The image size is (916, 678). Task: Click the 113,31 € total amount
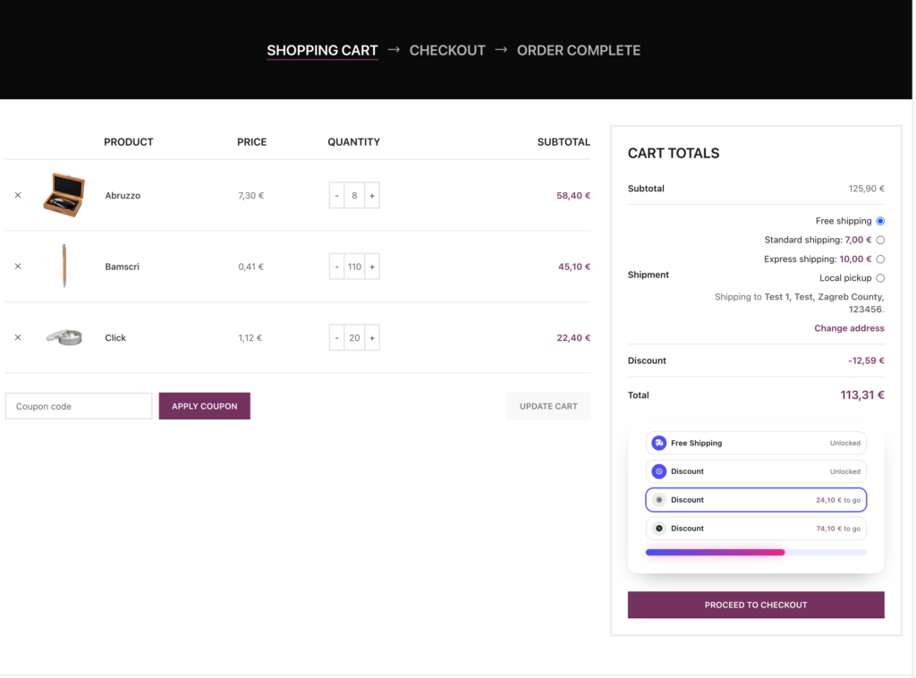[862, 395]
